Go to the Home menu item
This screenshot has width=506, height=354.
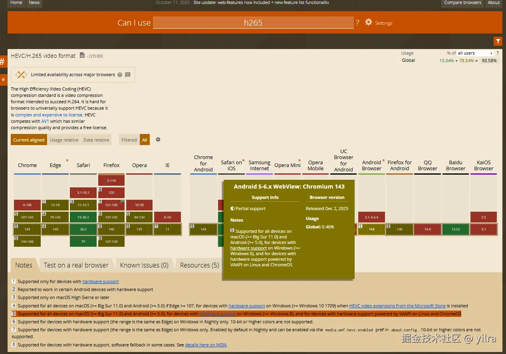click(16, 3)
